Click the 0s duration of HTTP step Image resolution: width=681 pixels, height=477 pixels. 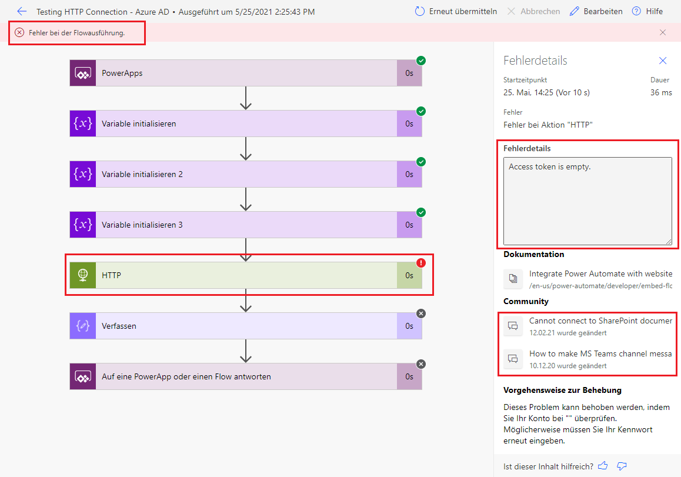click(x=409, y=275)
